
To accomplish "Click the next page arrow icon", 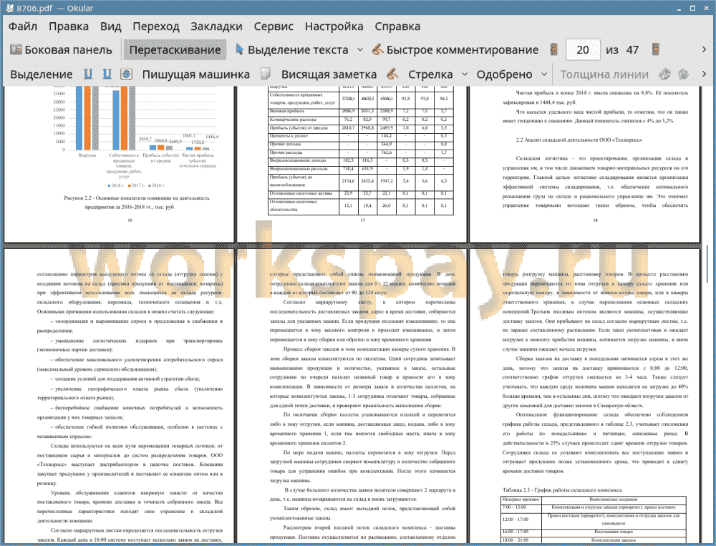I will pos(656,49).
